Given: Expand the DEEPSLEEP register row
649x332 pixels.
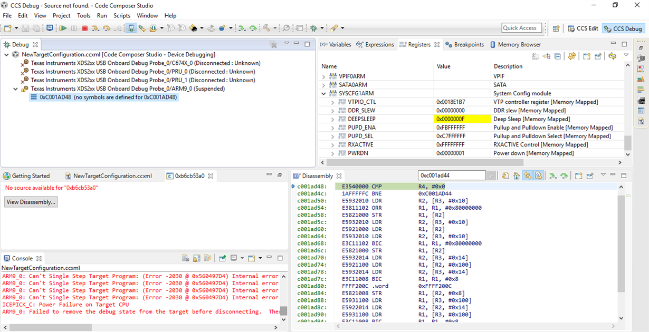Looking at the screenshot, I should click(332, 119).
